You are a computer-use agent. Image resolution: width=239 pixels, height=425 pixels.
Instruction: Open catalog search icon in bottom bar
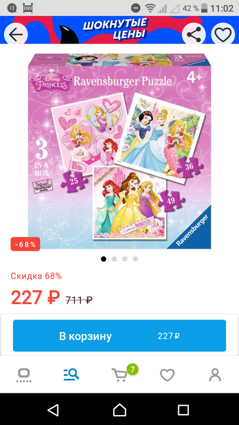(71, 375)
